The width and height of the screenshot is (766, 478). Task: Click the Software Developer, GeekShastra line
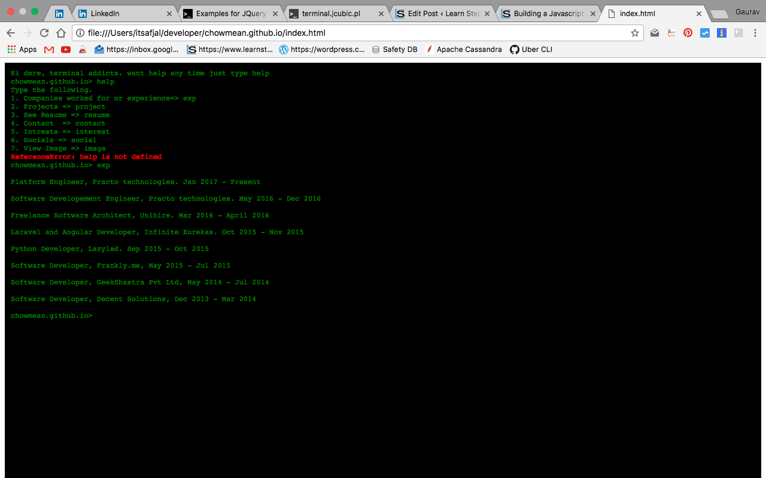coord(140,282)
